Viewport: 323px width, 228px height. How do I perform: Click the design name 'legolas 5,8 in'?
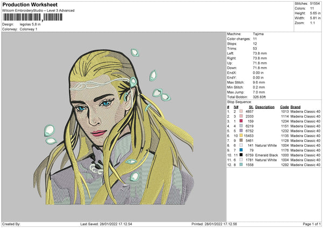tap(30, 24)
